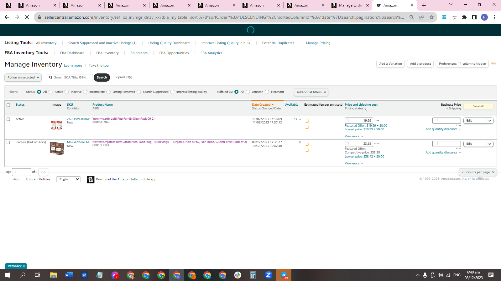This screenshot has width=501, height=281.
Task: Expand View more for Yummyearth pricing
Action: [x=354, y=136]
